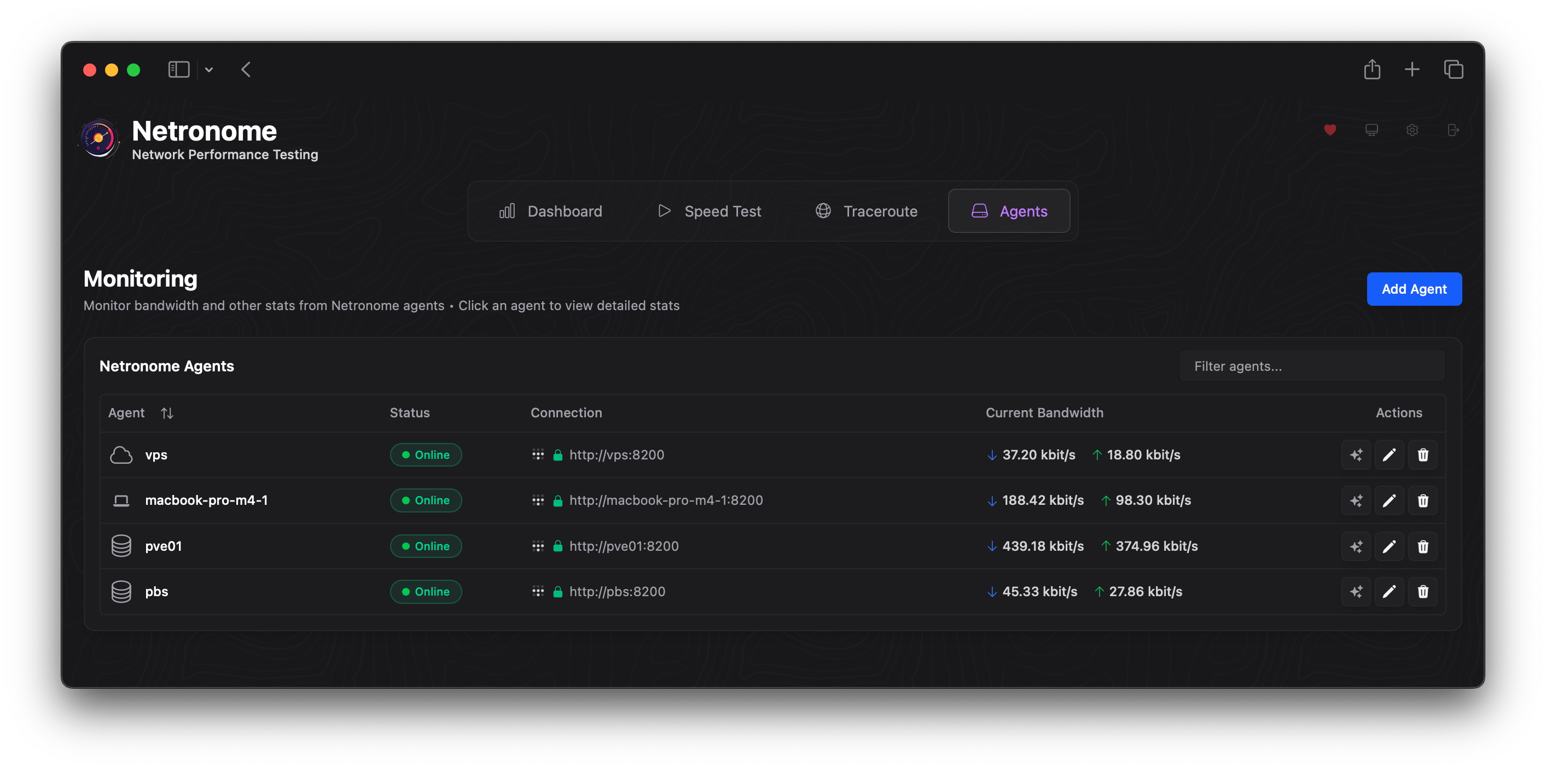1546x769 pixels.
Task: Click the http://vps:8200 connection URL
Action: click(x=617, y=455)
